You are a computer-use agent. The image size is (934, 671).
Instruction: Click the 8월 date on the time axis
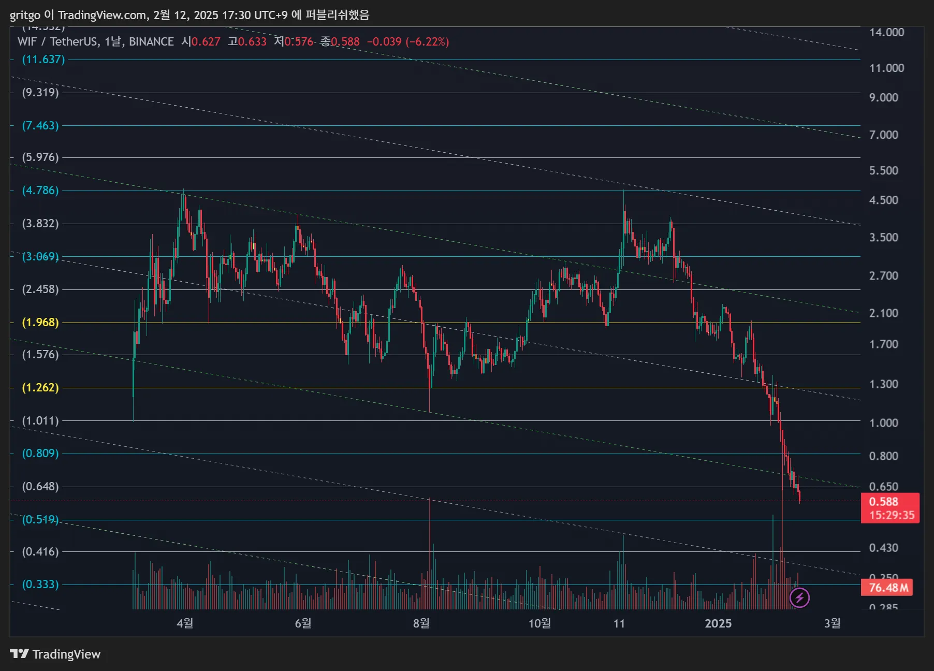421,623
